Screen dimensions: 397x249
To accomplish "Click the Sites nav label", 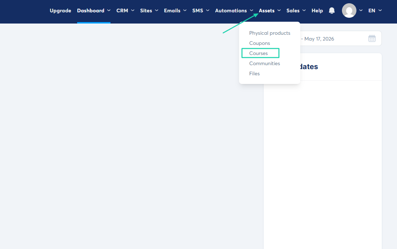I will point(146,10).
